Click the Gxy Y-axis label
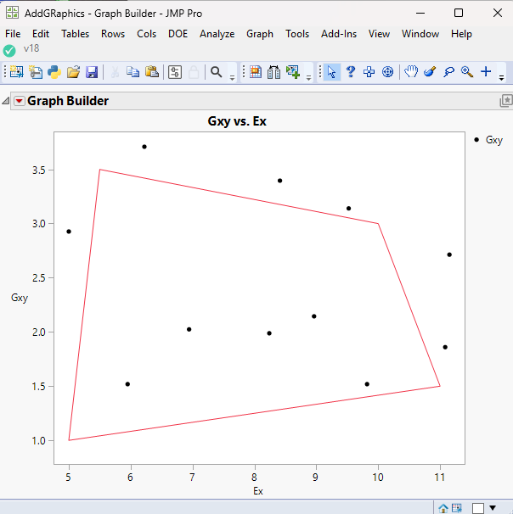 point(20,298)
